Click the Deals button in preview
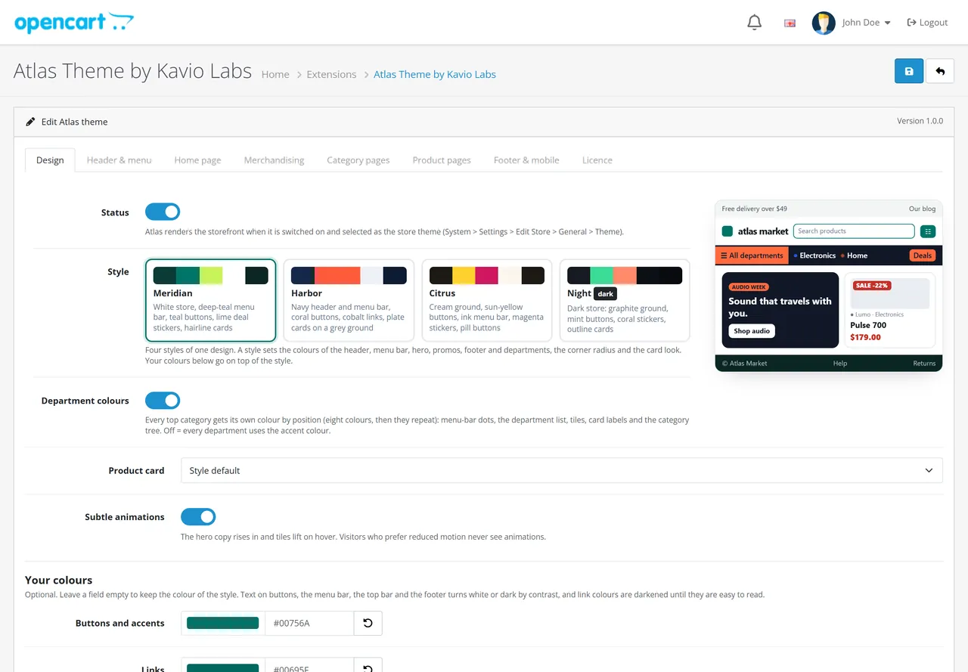968x672 pixels. point(923,255)
